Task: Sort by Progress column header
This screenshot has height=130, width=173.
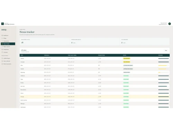Action: [x=161, y=55]
